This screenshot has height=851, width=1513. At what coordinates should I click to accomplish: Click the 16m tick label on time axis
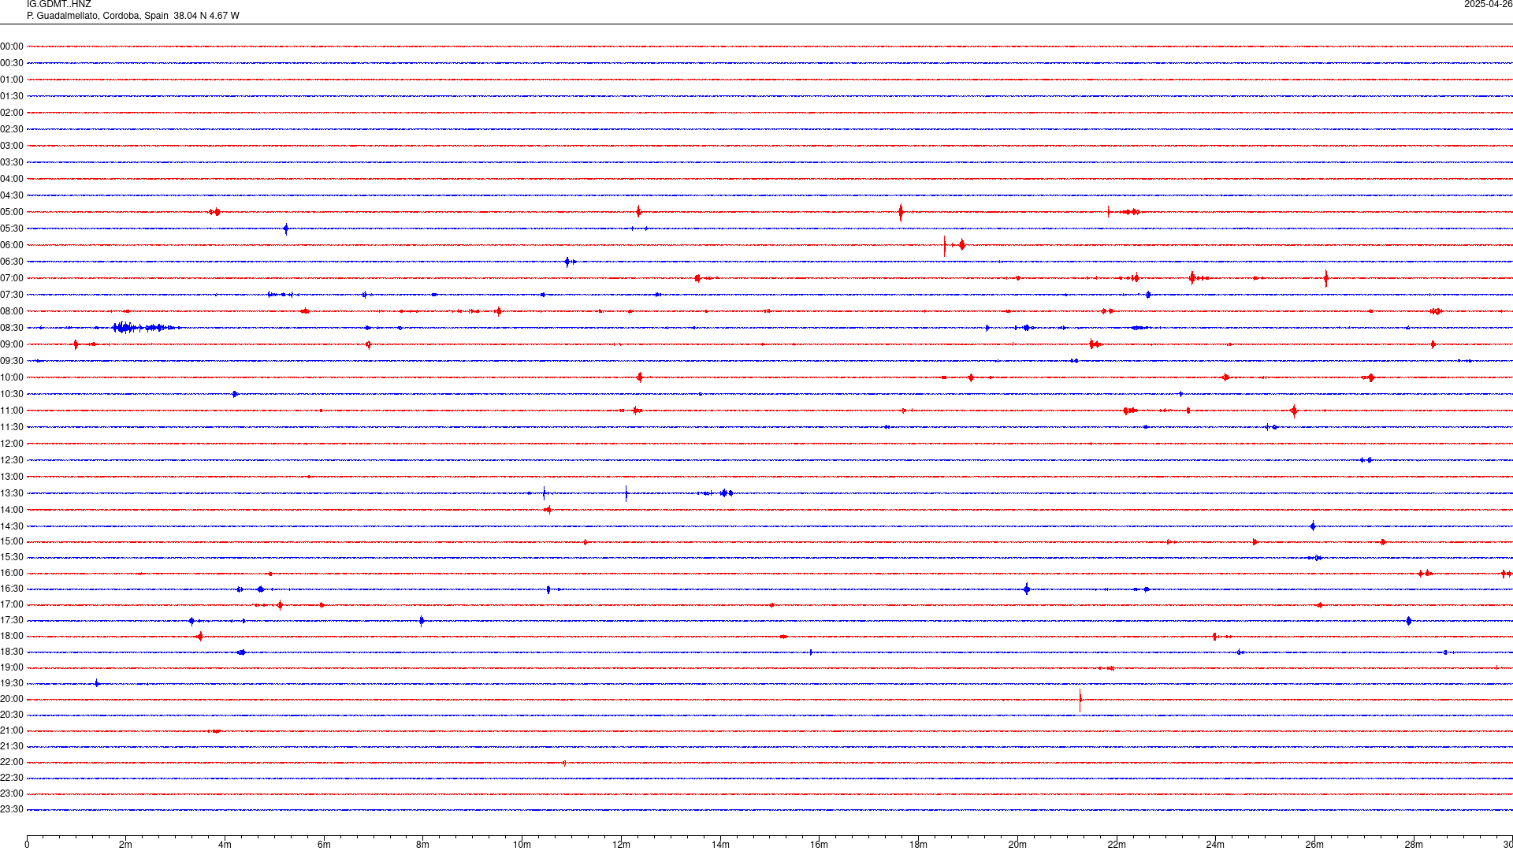pos(819,845)
